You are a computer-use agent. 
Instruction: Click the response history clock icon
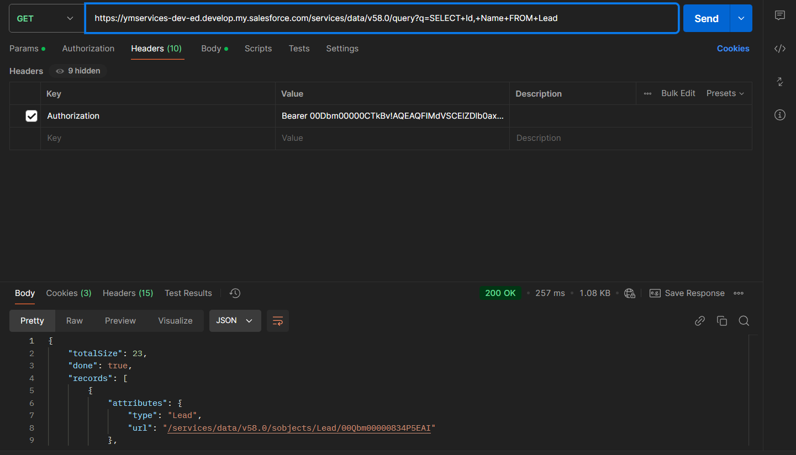pos(235,293)
